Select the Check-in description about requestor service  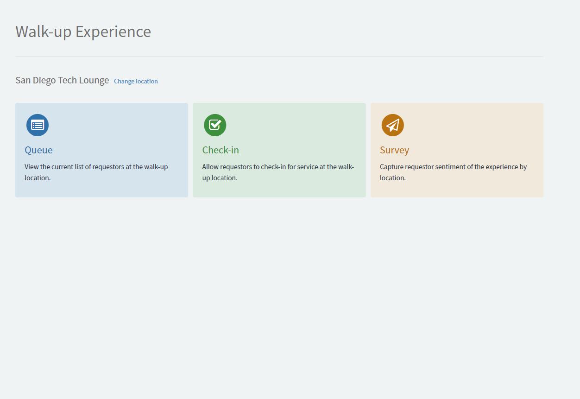(x=277, y=172)
